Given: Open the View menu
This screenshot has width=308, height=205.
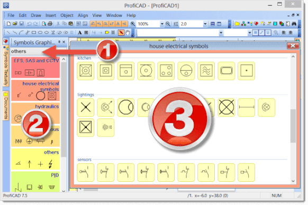Looking at the screenshot, I should click(97, 15).
